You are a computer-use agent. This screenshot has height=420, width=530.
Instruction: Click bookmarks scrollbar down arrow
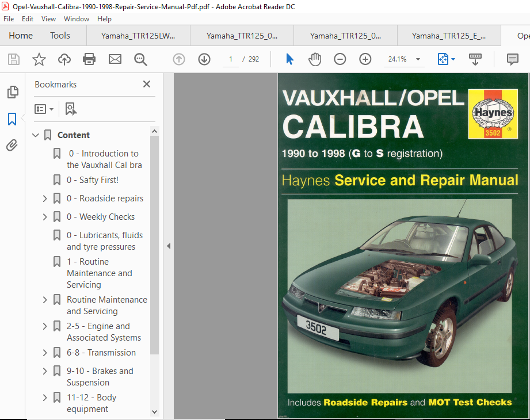pos(154,411)
